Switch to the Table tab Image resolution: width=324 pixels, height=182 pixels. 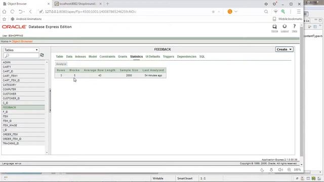(60, 57)
